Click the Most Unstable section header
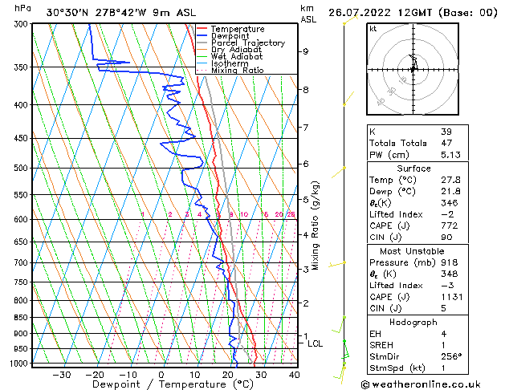The width and height of the screenshot is (505, 390). click(x=413, y=251)
